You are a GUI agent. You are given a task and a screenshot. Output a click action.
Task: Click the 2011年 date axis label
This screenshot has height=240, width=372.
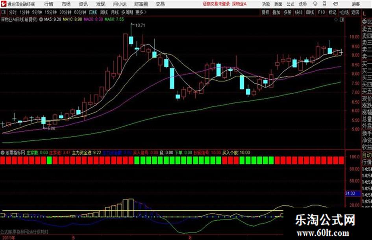[8, 238]
